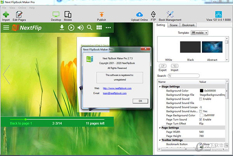
Task: Go to previous page with left arrow
Action: 7,75
